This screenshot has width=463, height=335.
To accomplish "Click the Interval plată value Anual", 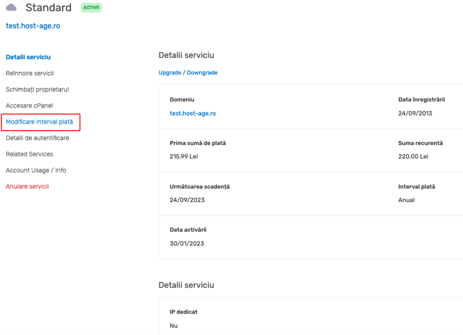I will coord(406,200).
